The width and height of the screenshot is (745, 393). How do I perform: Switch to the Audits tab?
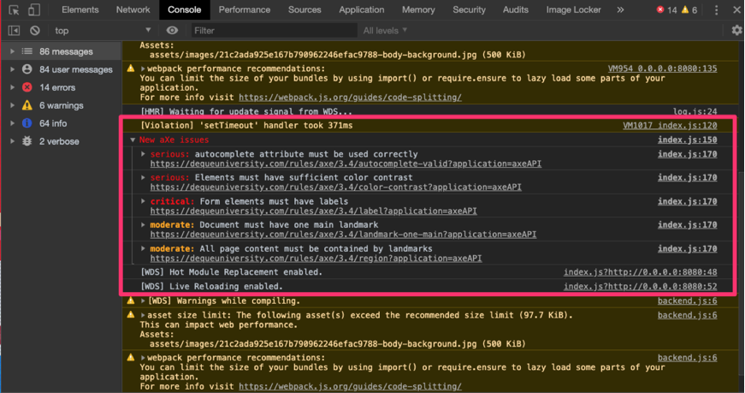(x=516, y=9)
